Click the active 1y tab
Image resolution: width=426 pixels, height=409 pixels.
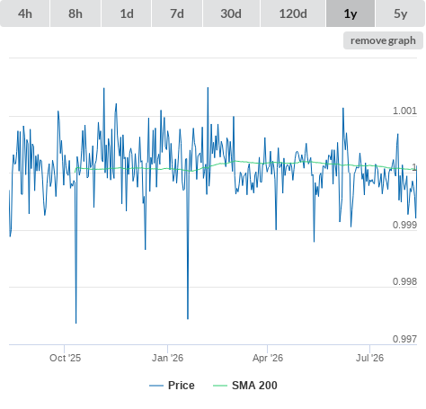[351, 13]
